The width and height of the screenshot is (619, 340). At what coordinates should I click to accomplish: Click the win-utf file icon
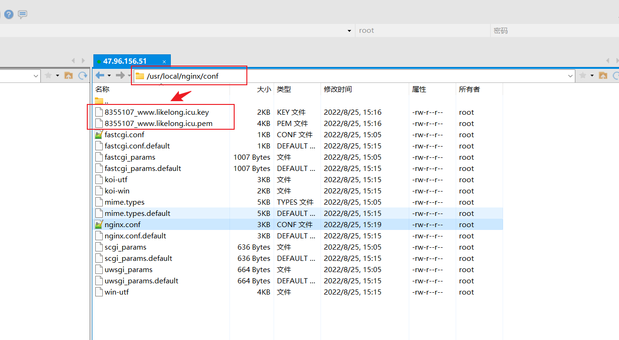click(x=99, y=292)
